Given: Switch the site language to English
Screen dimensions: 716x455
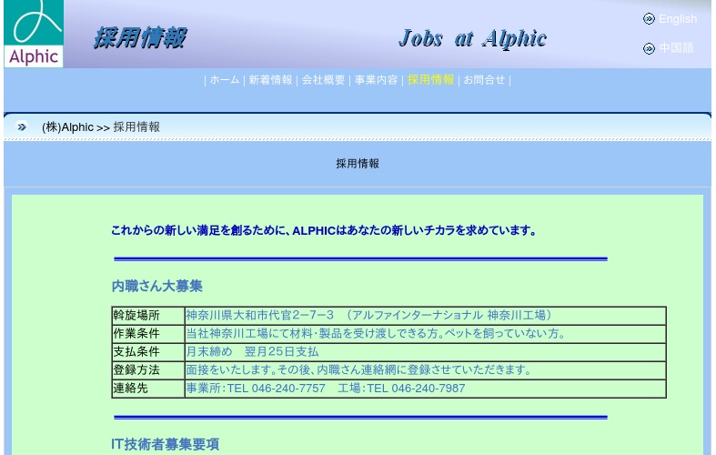Looking at the screenshot, I should [678, 19].
